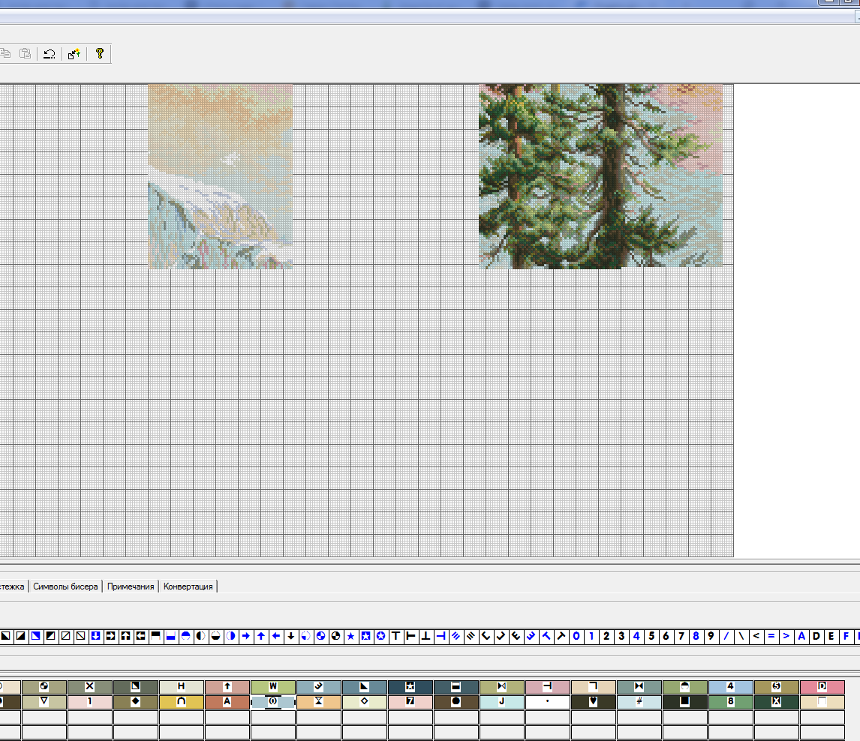
Task: Click the pine tree image on canvas
Action: pyautogui.click(x=600, y=175)
